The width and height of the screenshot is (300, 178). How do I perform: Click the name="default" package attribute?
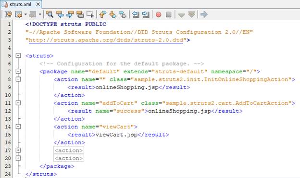(x=95, y=72)
